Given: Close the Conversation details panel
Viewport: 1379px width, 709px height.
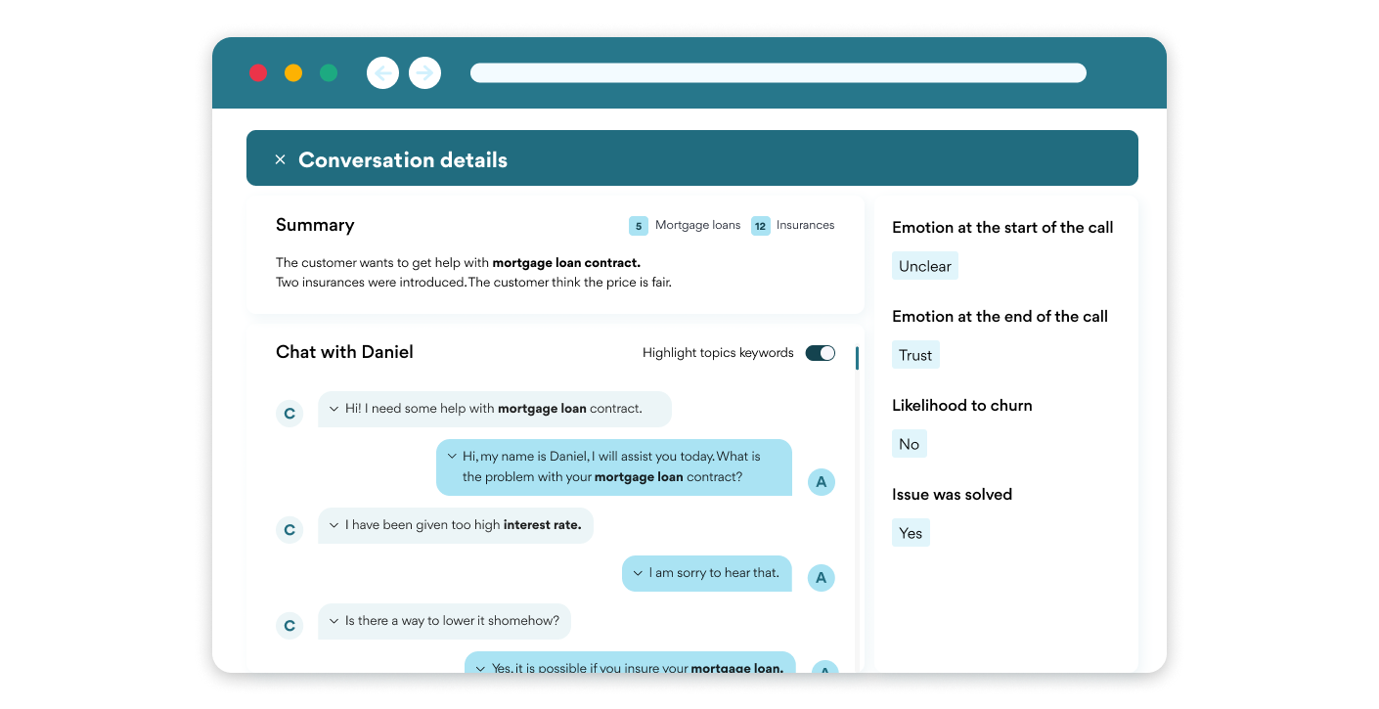Looking at the screenshot, I should pos(280,159).
